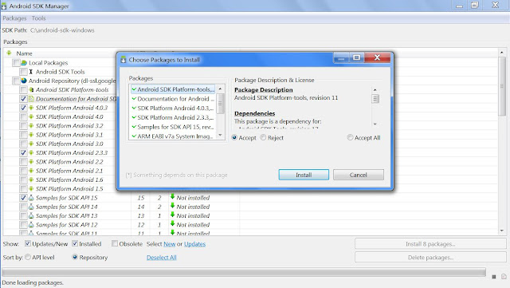This screenshot has width=510, height=288.
Task: Click SDK Platform Android 4.0.3 android icon
Action: 31,108
